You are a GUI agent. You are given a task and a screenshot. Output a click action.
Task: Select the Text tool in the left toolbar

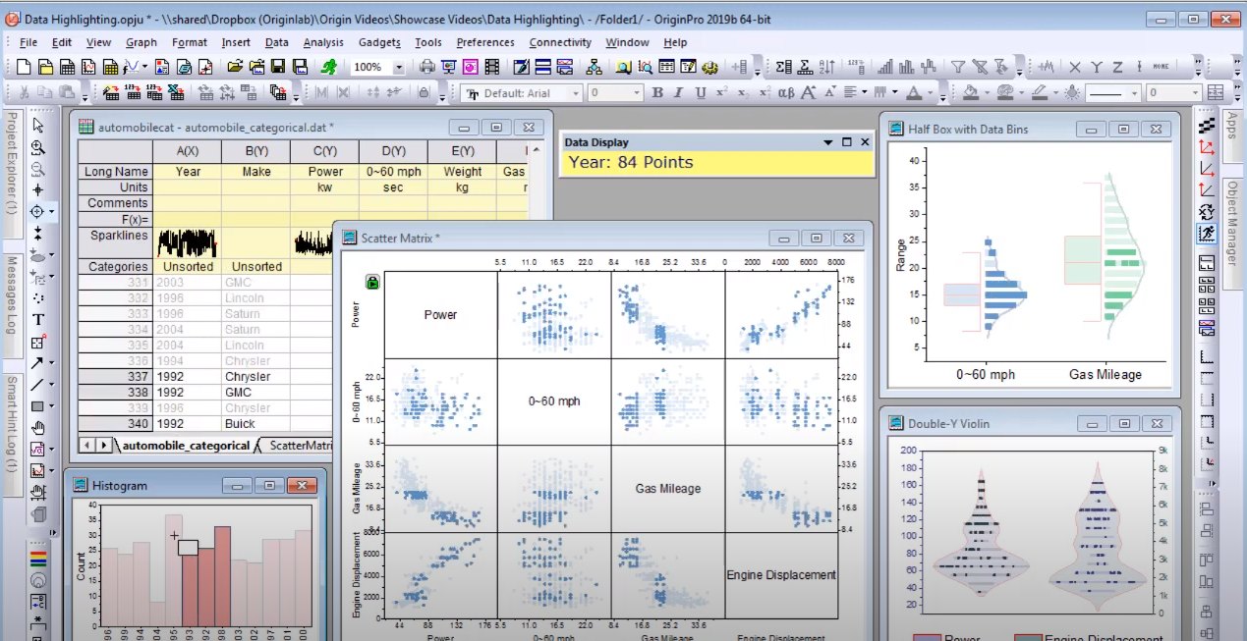click(38, 319)
